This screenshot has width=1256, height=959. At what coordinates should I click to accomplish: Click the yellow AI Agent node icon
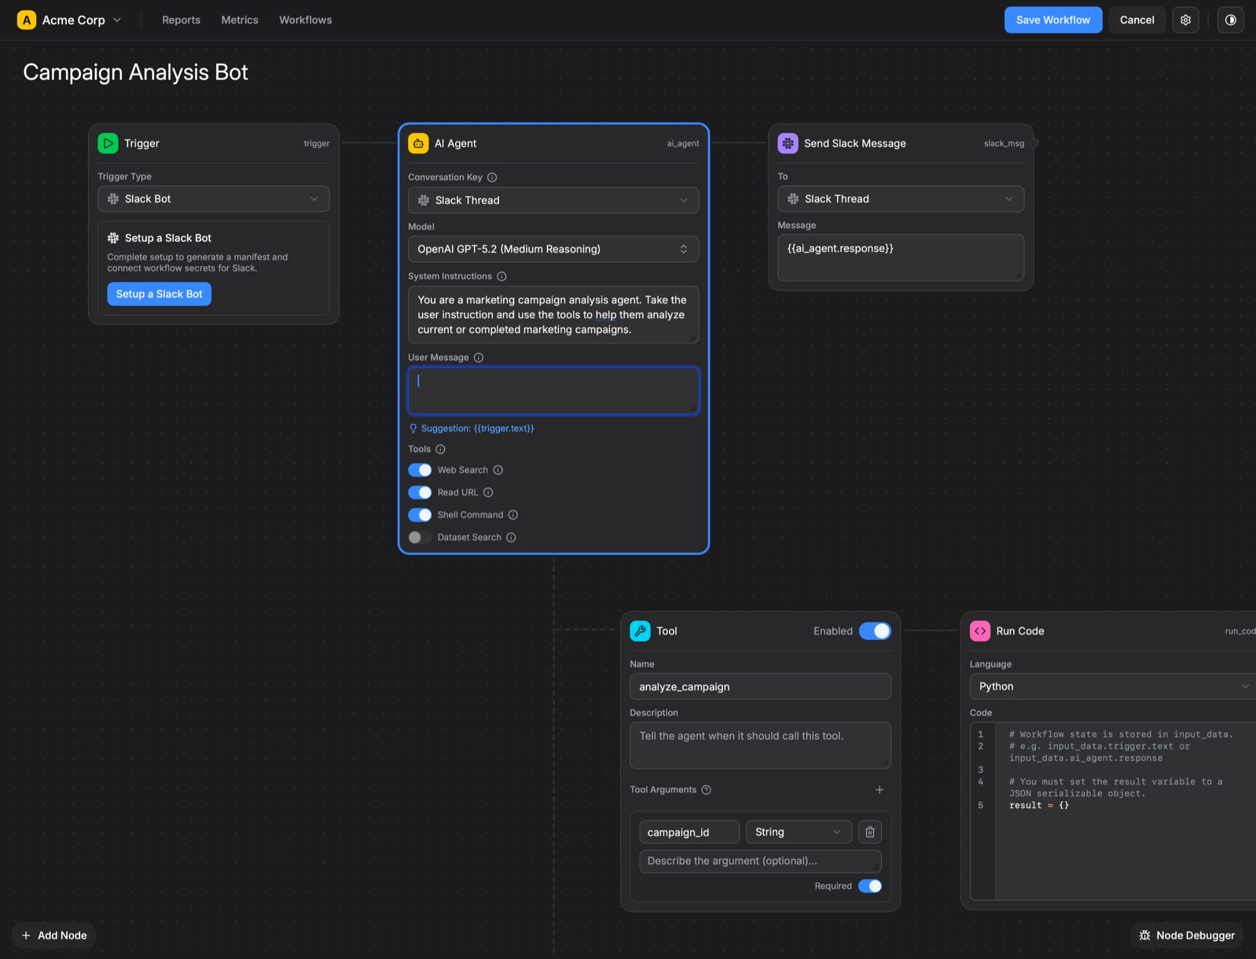pos(418,143)
